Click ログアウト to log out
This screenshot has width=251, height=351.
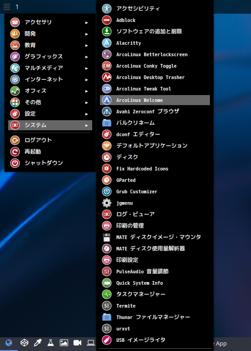coord(50,140)
